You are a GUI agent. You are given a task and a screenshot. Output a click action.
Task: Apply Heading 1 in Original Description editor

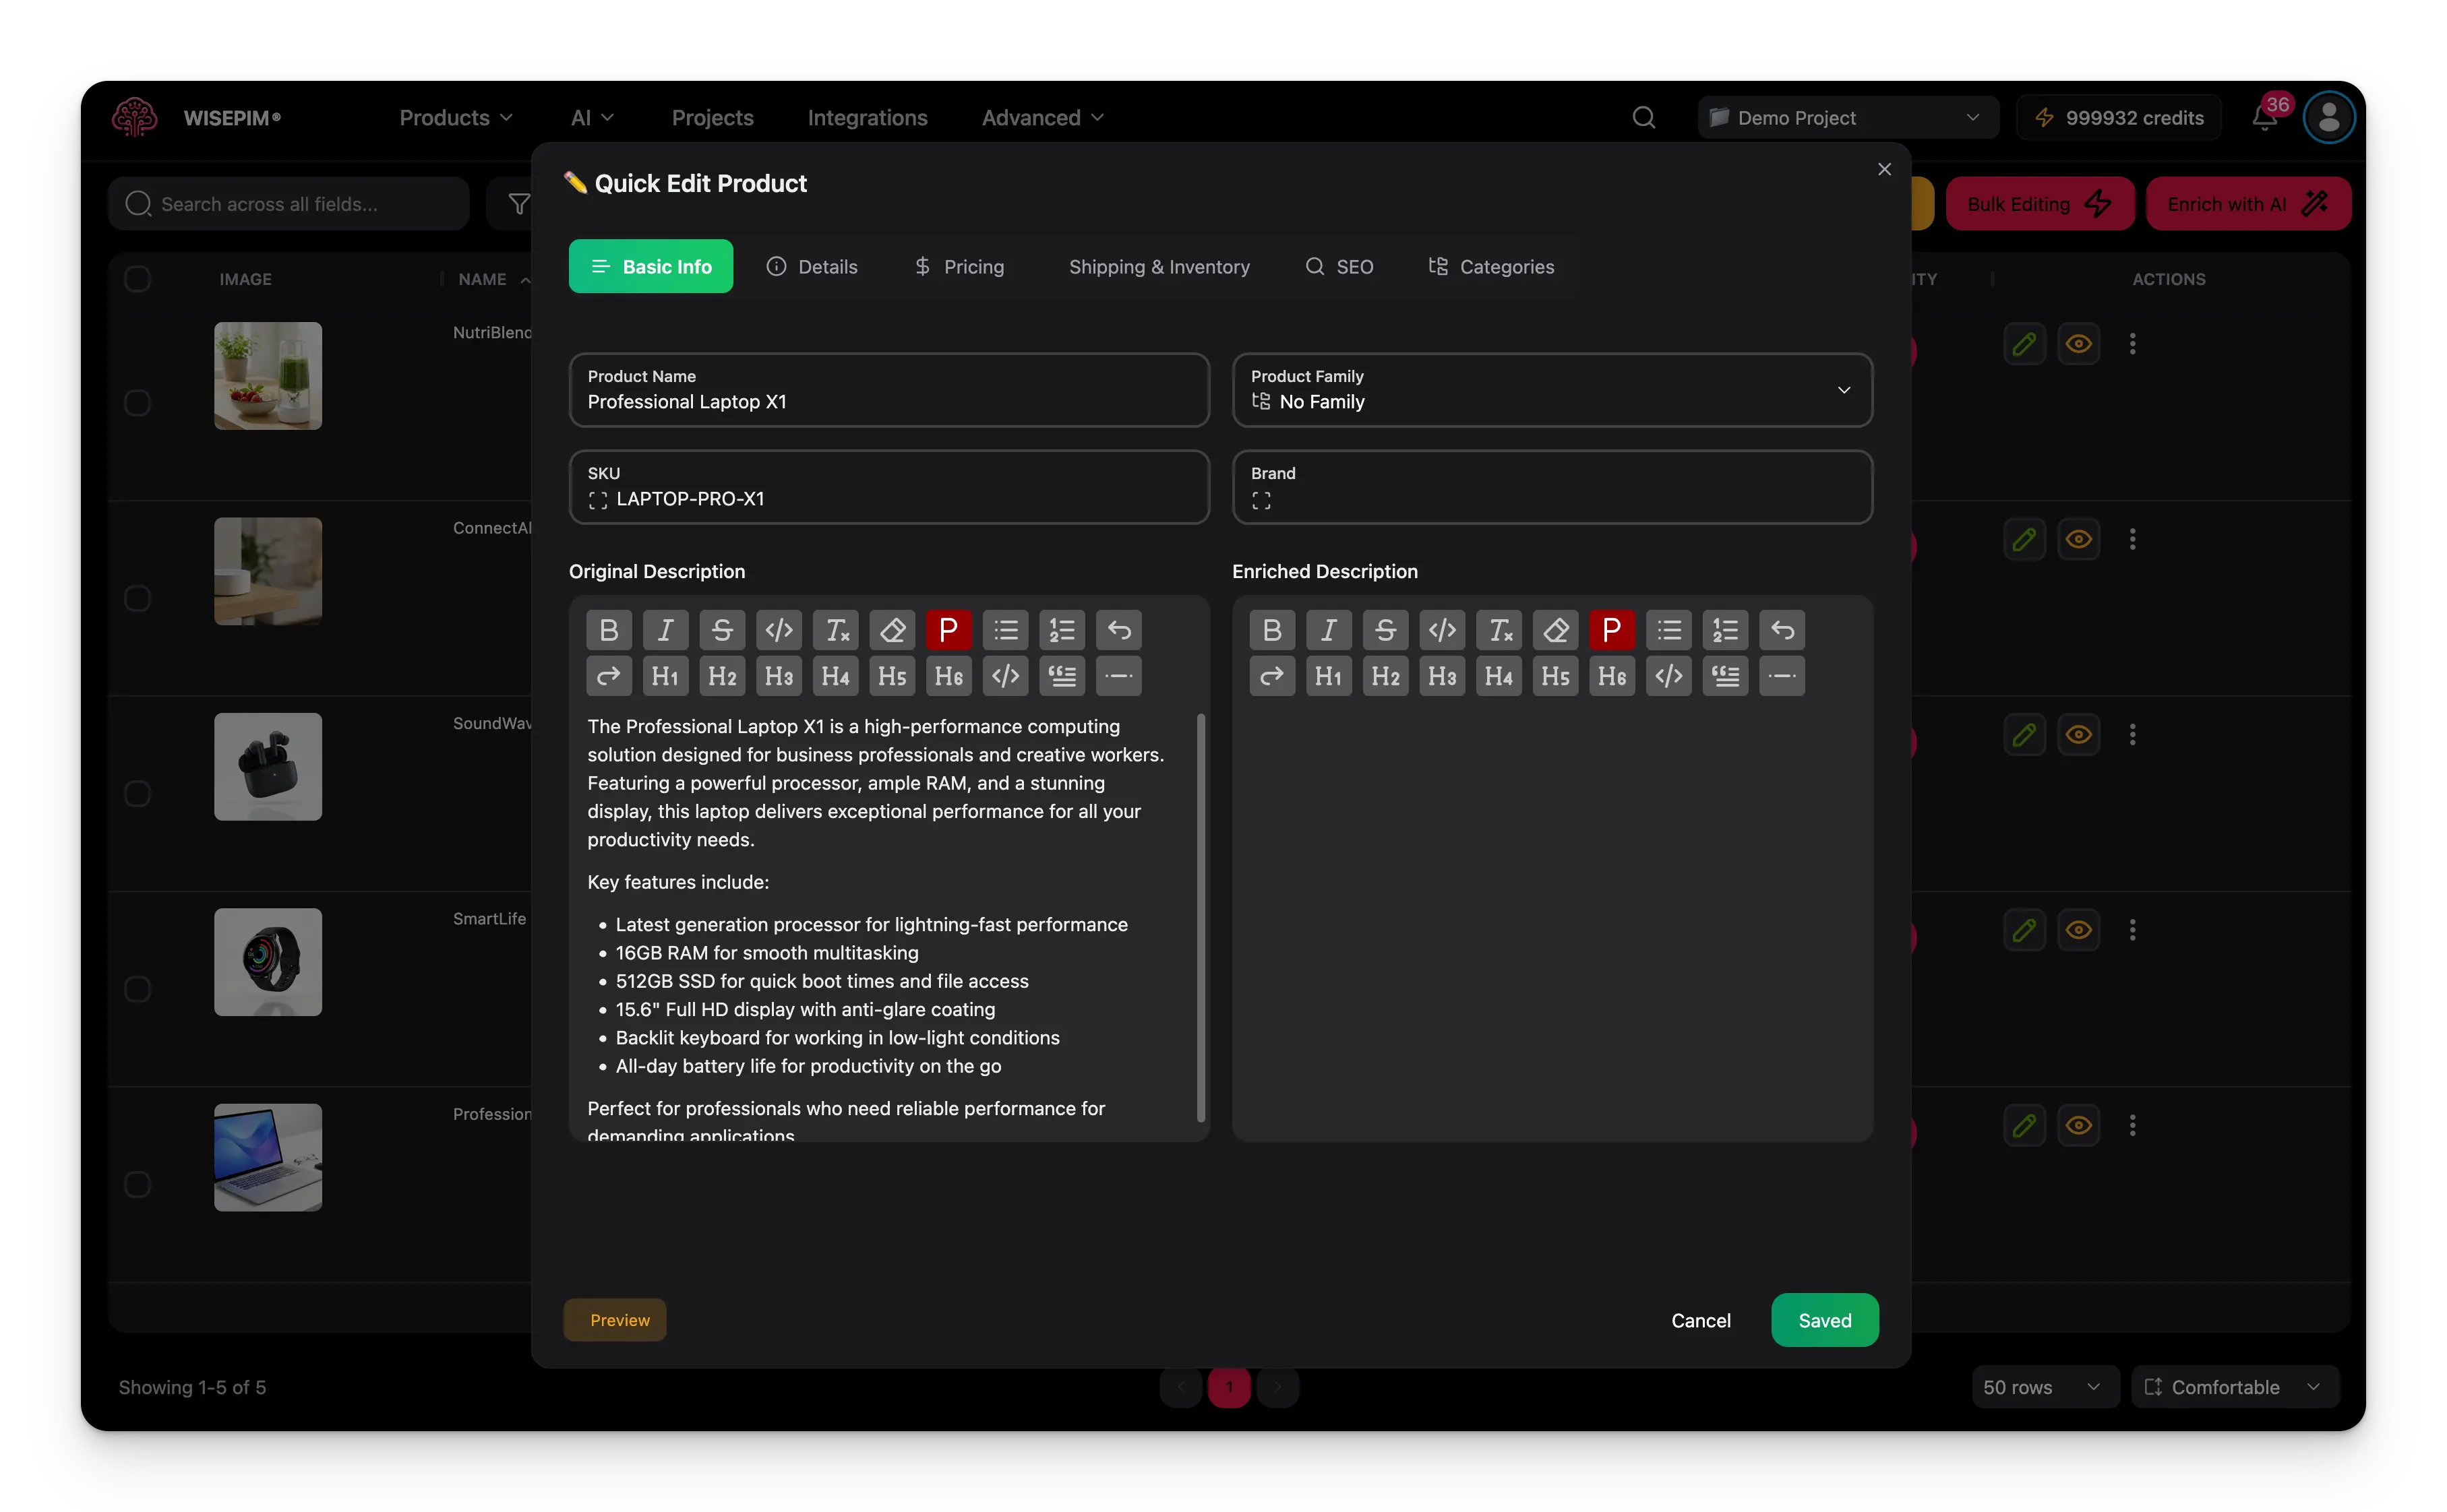click(665, 676)
